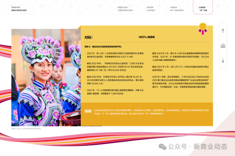Click the gold medal ribbon icon
The image size is (235, 156).
point(203,29)
